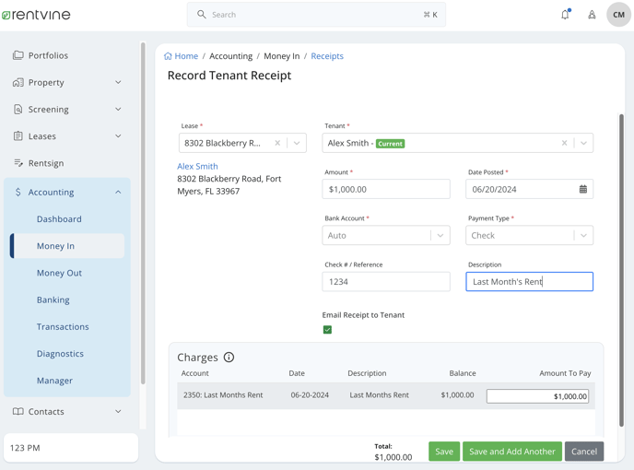Clear the Tenant selection with X icon

pyautogui.click(x=564, y=144)
